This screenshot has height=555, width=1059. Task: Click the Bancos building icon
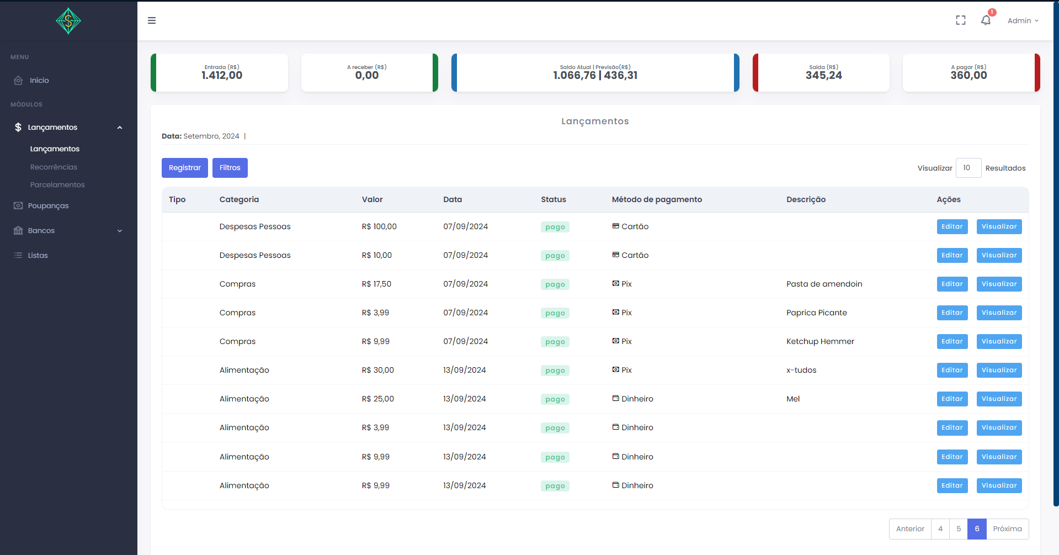pos(18,231)
